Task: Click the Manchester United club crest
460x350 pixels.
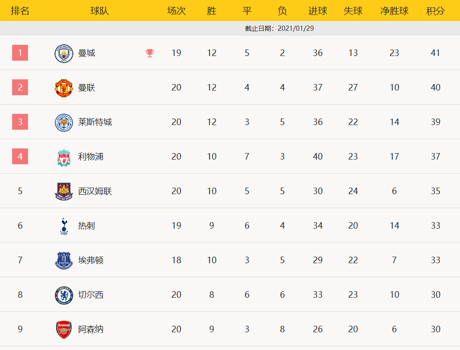Action: pos(64,88)
